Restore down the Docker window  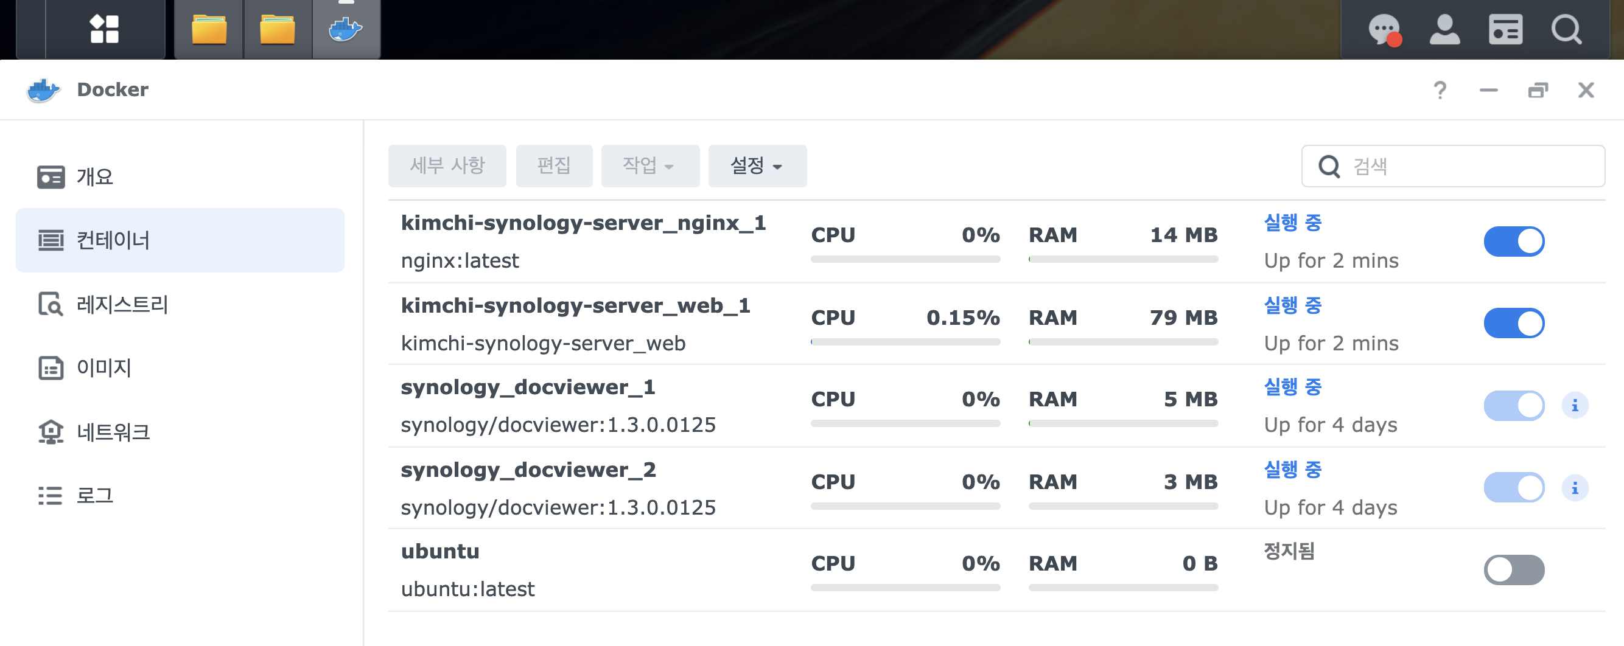pyautogui.click(x=1538, y=90)
